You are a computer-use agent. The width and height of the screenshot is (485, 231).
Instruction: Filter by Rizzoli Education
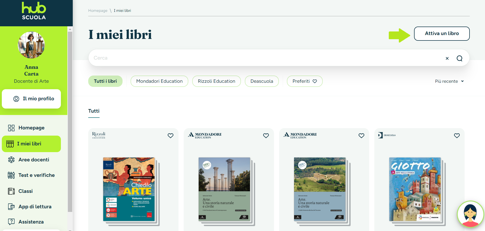tap(216, 81)
